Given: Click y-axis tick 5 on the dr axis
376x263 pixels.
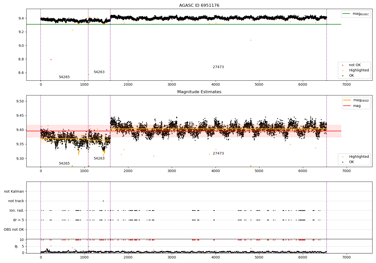Looking at the screenshot, I should coord(23,246).
